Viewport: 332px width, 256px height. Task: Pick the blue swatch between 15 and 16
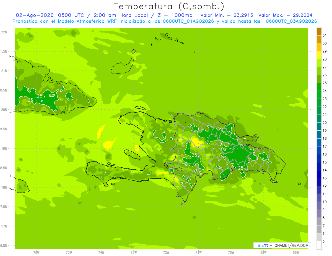(x=319, y=158)
